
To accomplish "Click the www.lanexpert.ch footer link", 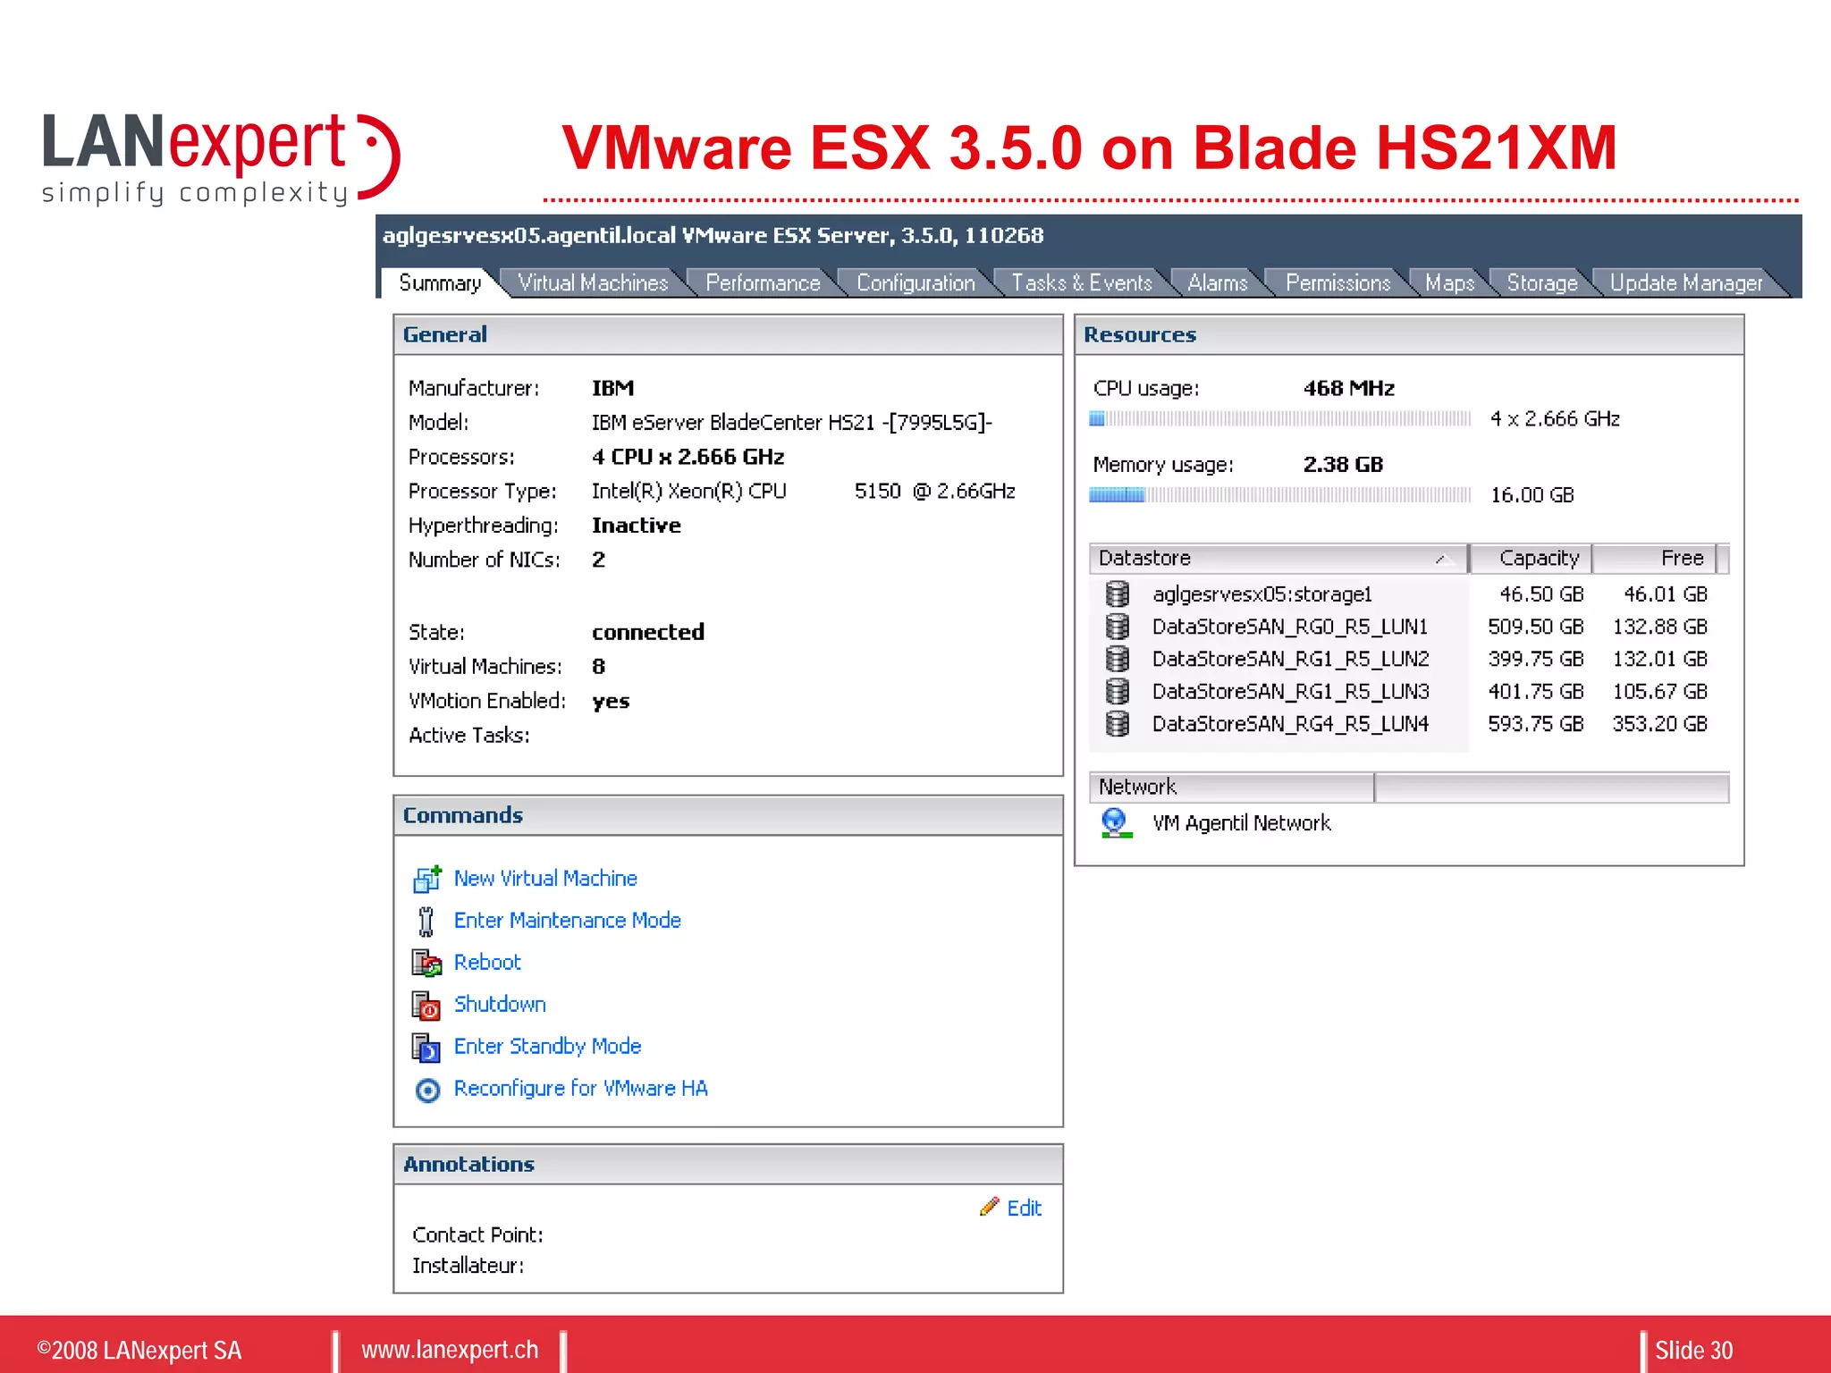I will pyautogui.click(x=450, y=1350).
